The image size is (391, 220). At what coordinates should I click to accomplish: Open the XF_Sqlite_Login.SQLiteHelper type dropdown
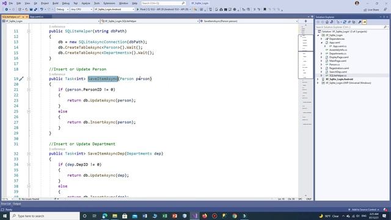[150, 21]
